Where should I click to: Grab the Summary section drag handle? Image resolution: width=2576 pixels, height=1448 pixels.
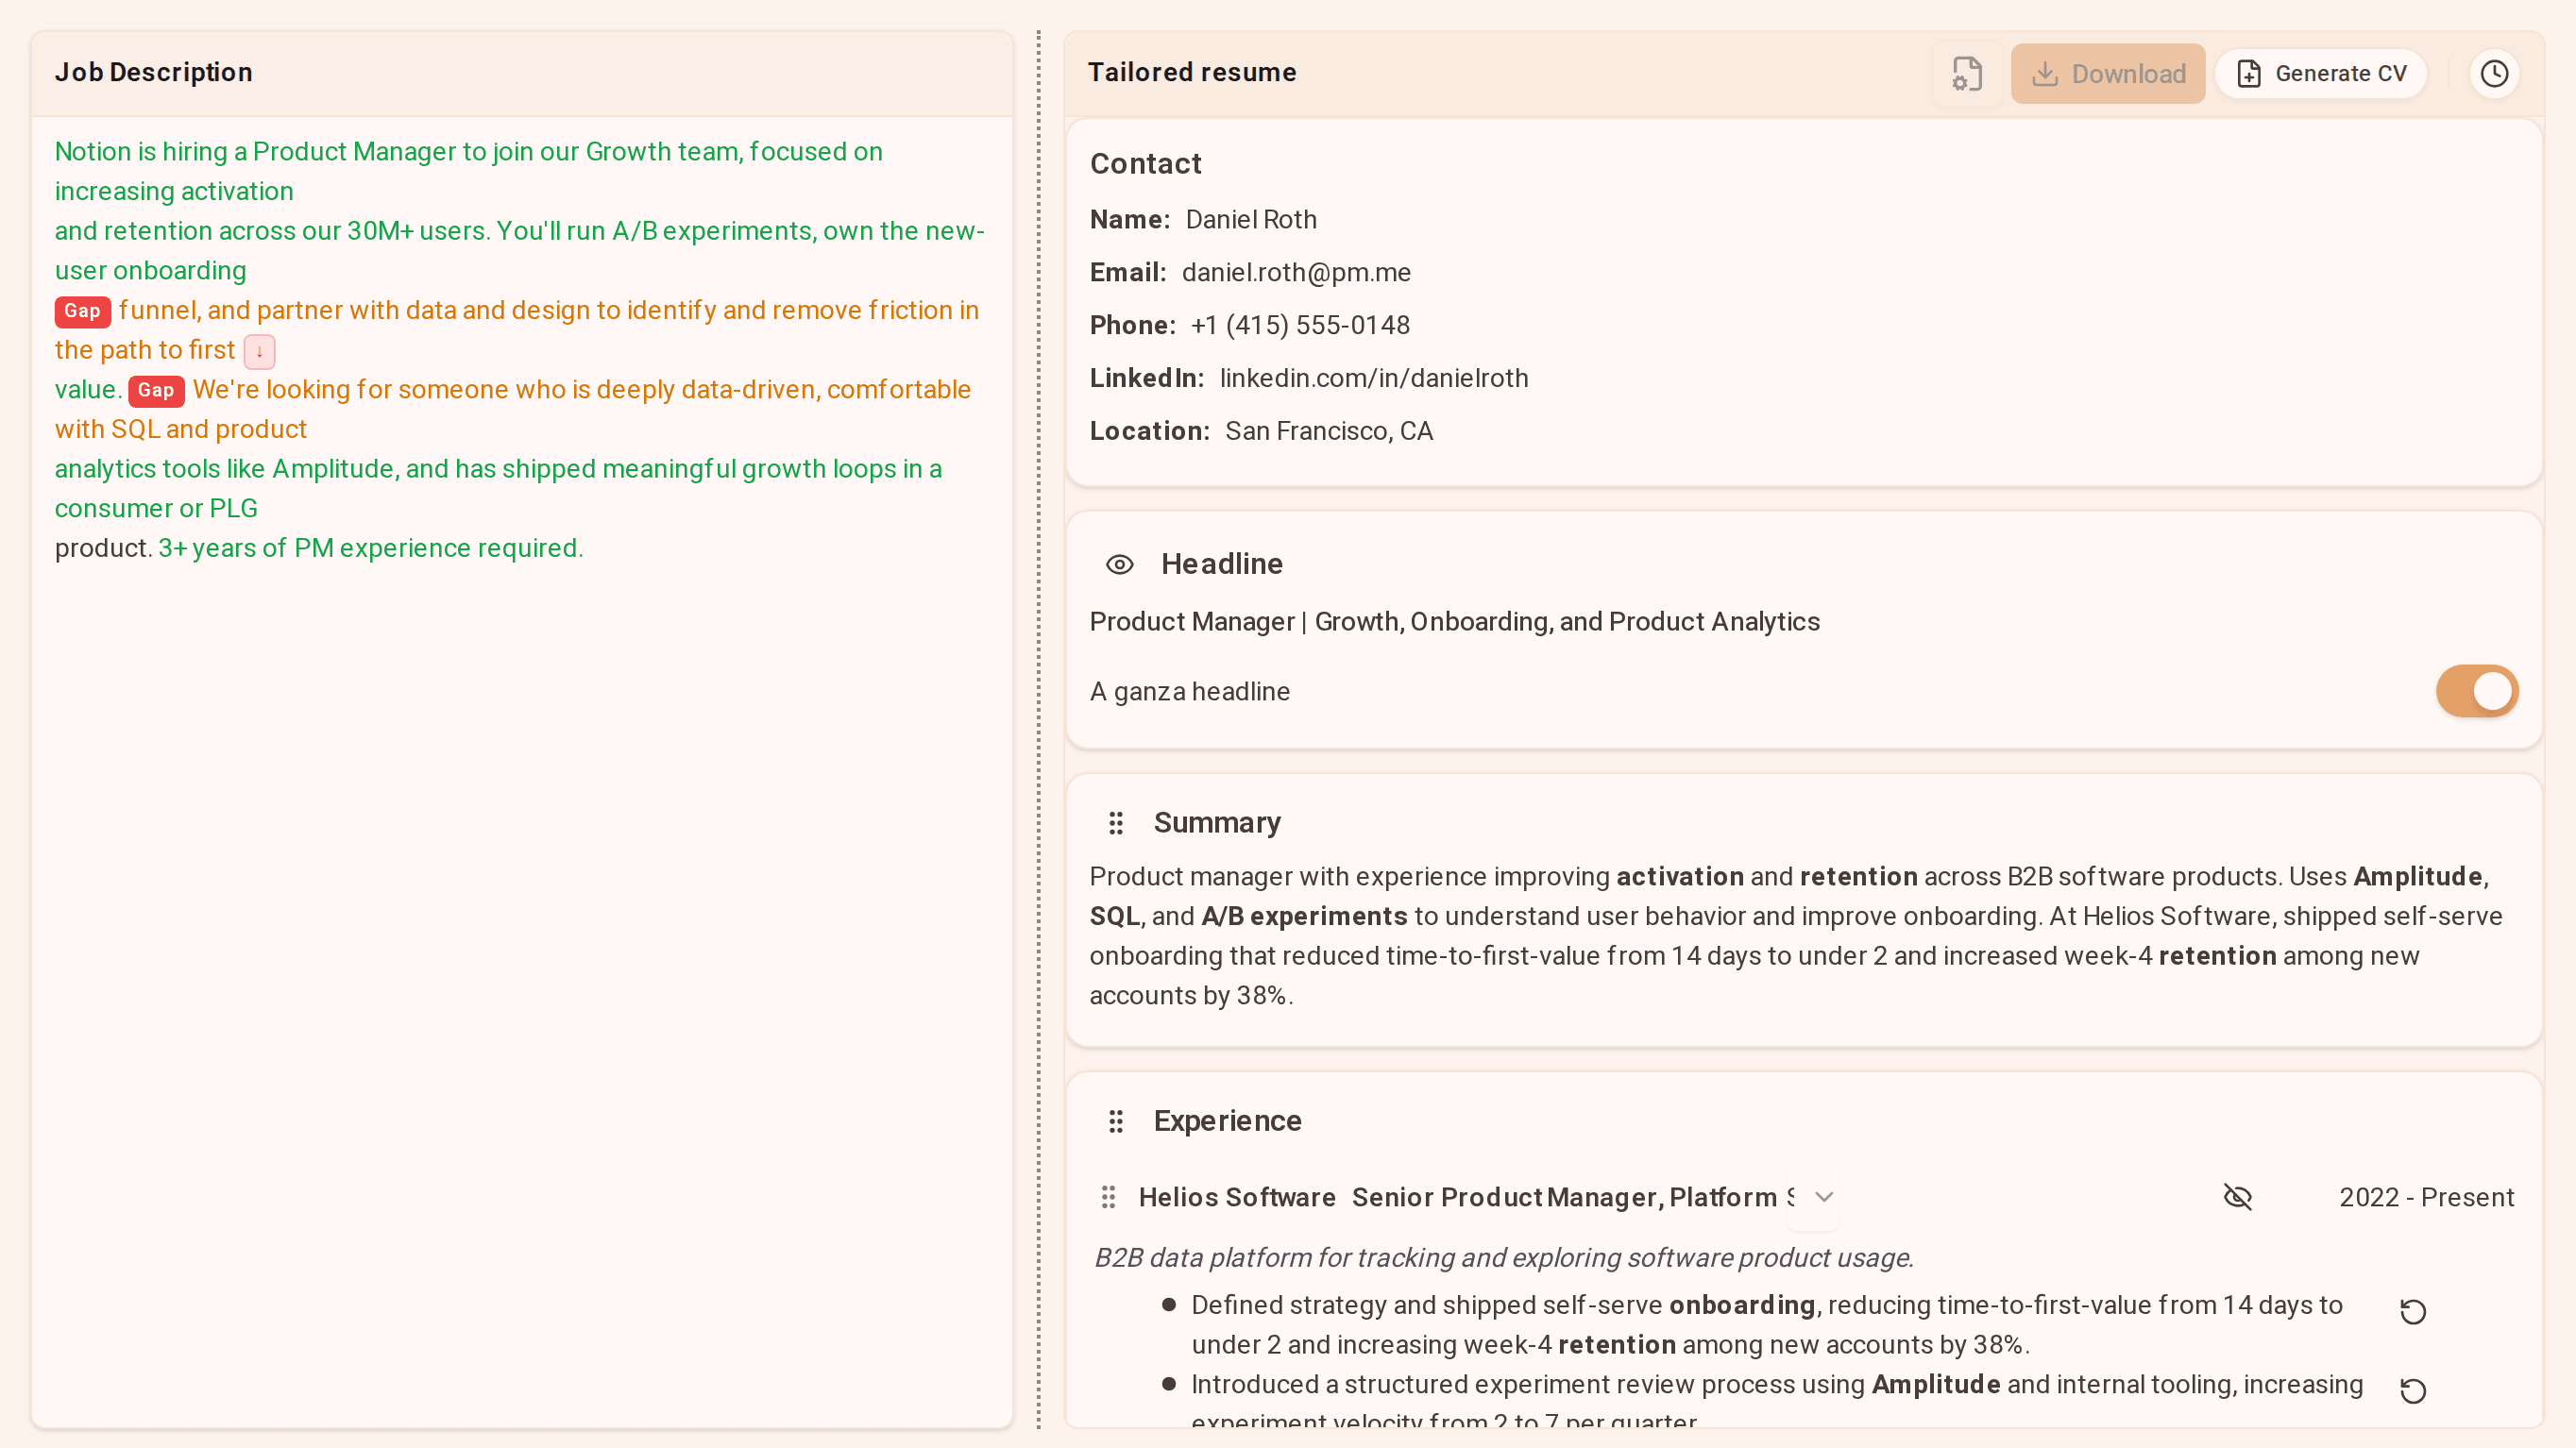pyautogui.click(x=1116, y=823)
